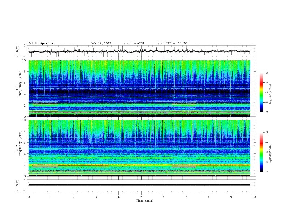Image resolution: width=286 pixels, height=221 pixels.
Task: Click time axis tick label "10"
Action: click(x=254, y=197)
